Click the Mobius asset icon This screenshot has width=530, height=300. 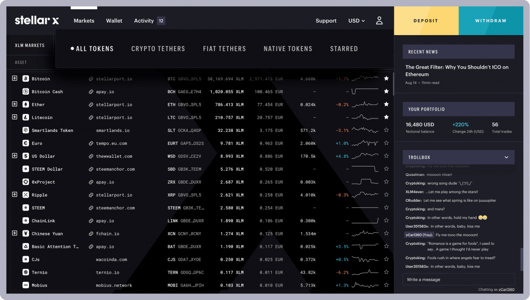point(25,285)
